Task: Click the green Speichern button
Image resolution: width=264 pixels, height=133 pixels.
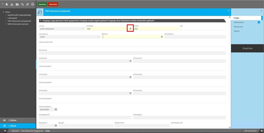Action: 43,4
